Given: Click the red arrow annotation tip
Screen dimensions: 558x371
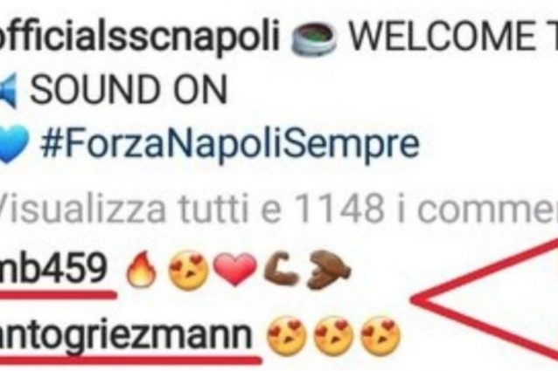Looking at the screenshot, I should [x=416, y=300].
